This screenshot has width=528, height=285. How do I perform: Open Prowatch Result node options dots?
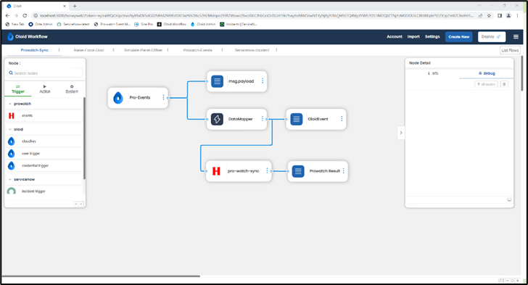[x=344, y=171]
